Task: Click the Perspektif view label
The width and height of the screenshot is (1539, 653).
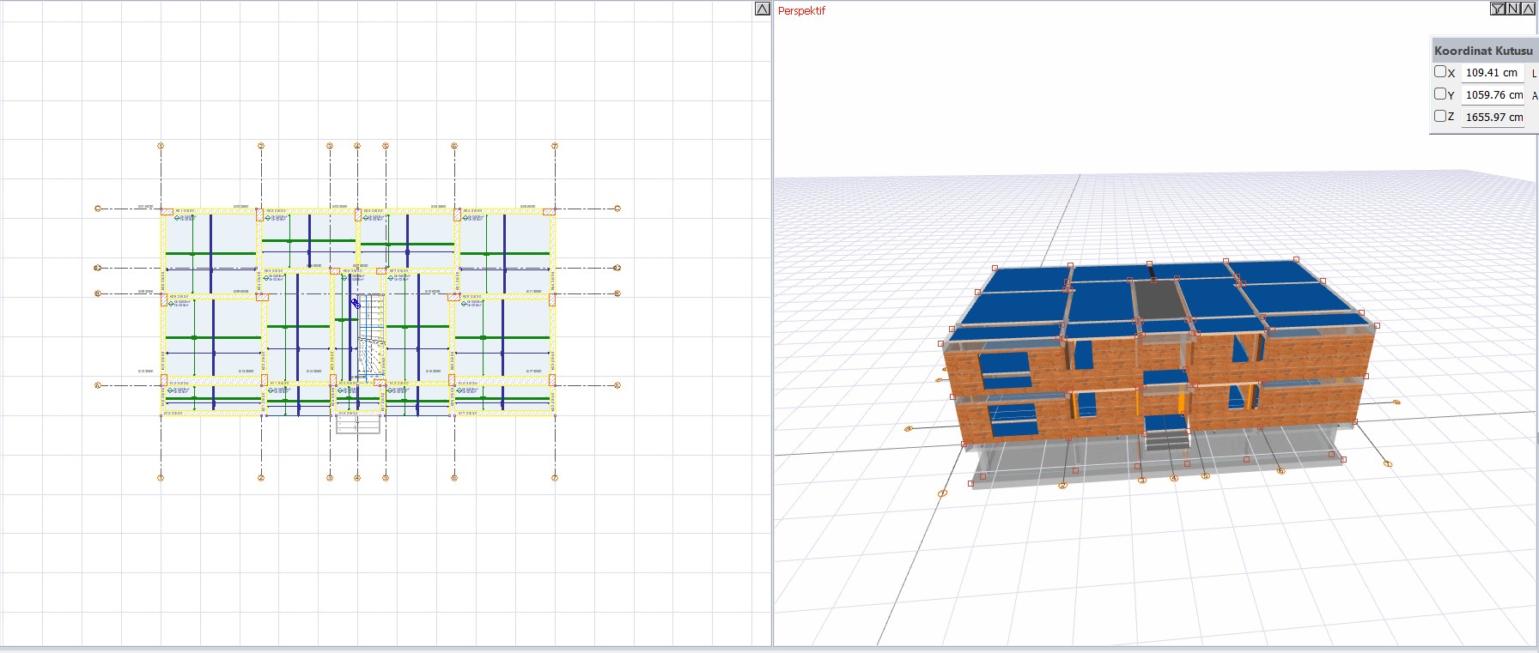Action: (801, 11)
